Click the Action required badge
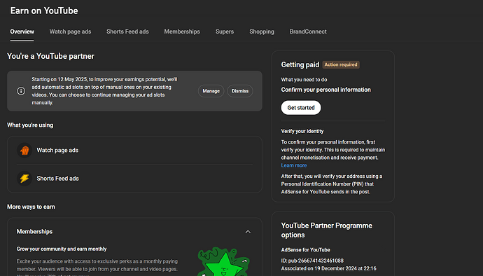 (x=341, y=64)
